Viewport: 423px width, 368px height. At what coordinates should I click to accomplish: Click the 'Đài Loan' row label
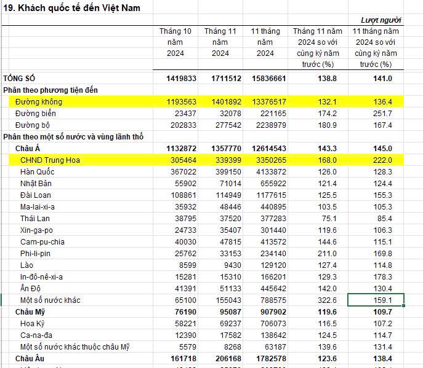click(x=36, y=195)
